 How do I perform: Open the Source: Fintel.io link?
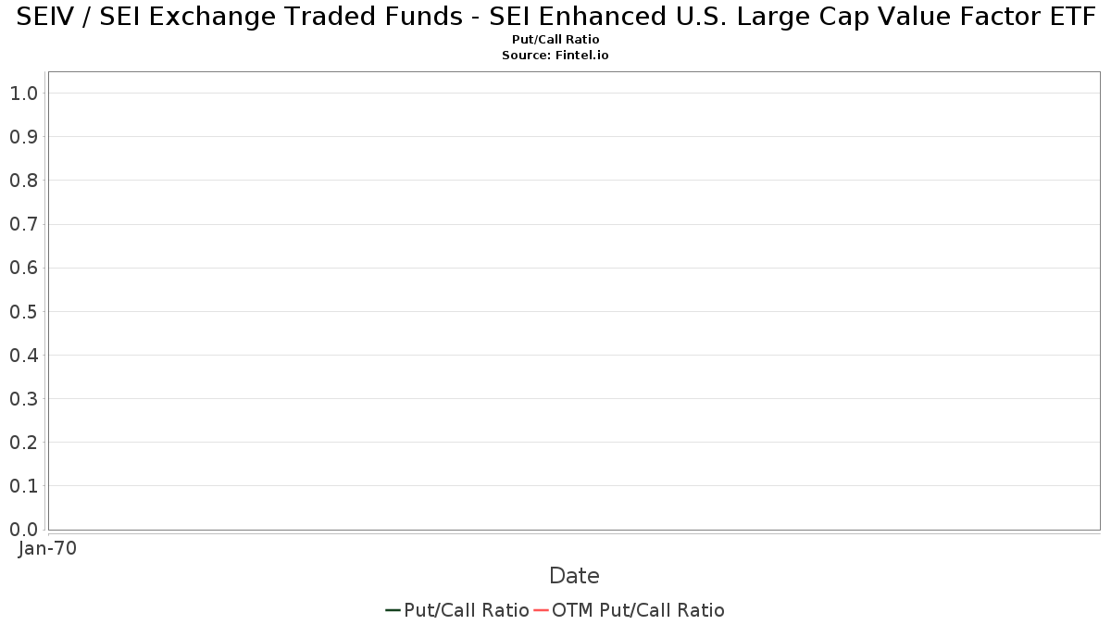click(555, 56)
